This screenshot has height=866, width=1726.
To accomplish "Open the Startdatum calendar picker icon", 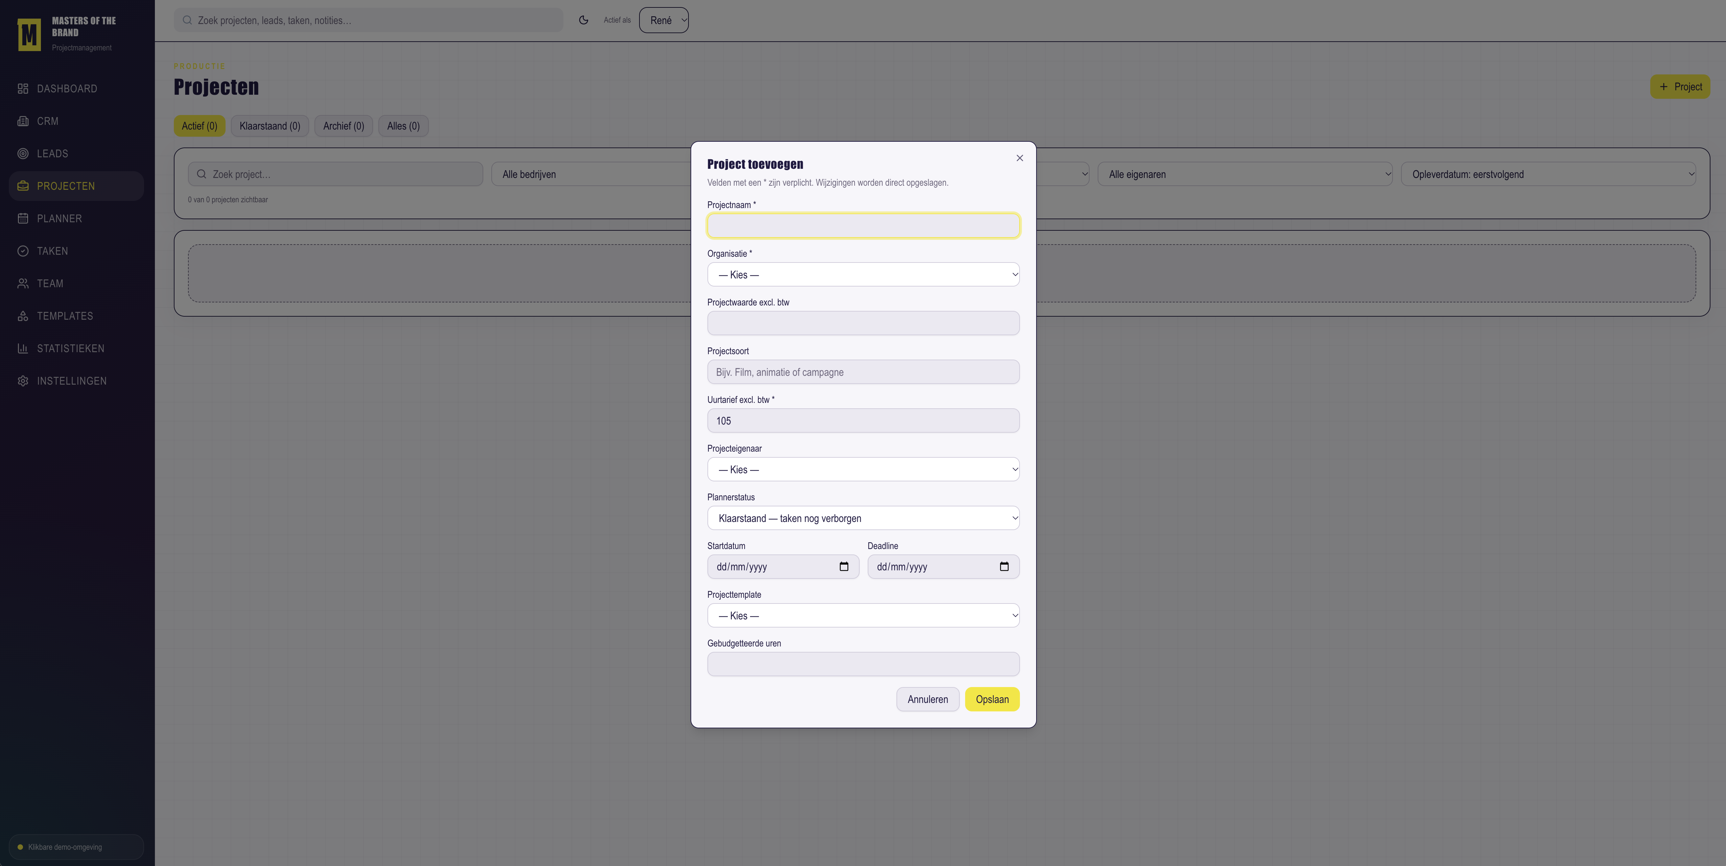I will click(x=844, y=567).
